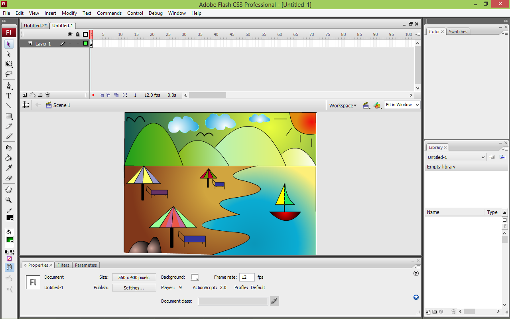Open the Workspace dropdown

(343, 105)
